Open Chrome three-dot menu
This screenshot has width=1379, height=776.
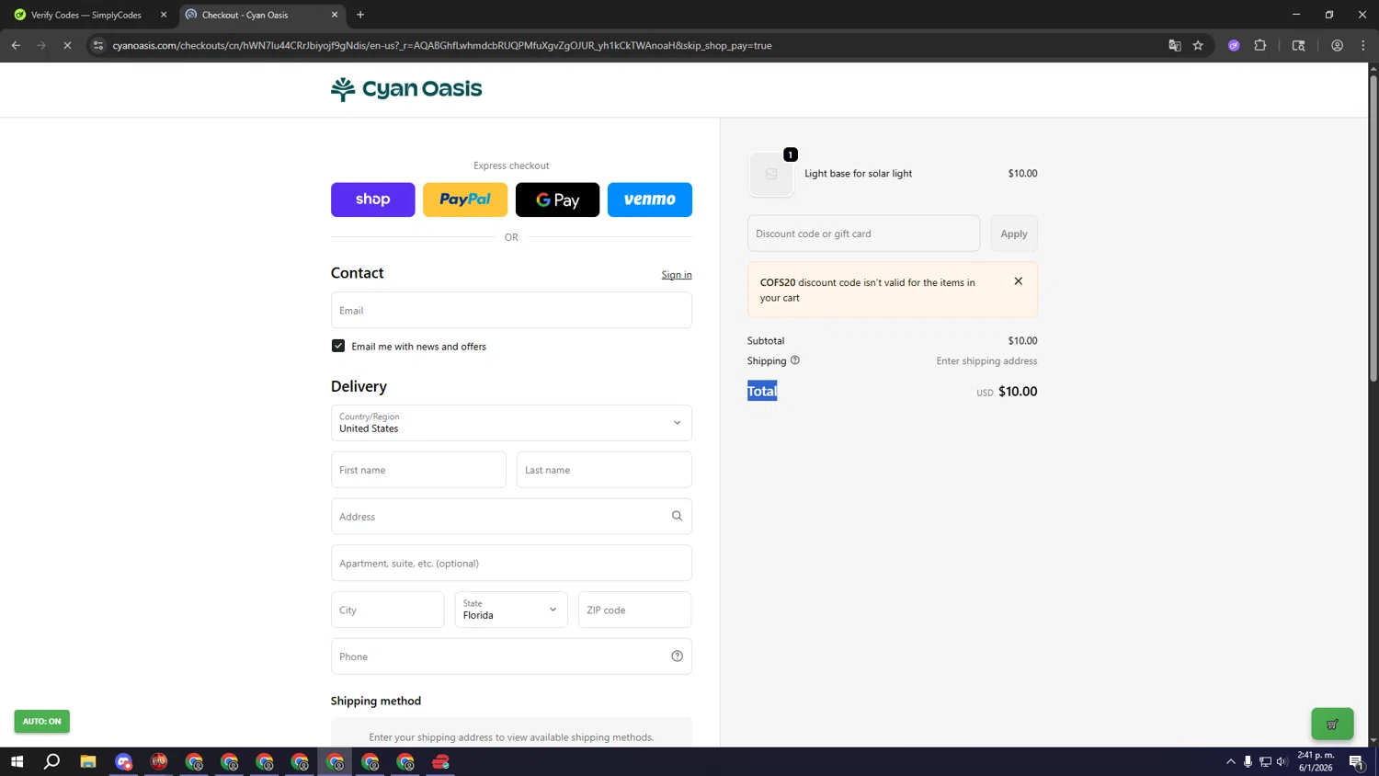1363,45
